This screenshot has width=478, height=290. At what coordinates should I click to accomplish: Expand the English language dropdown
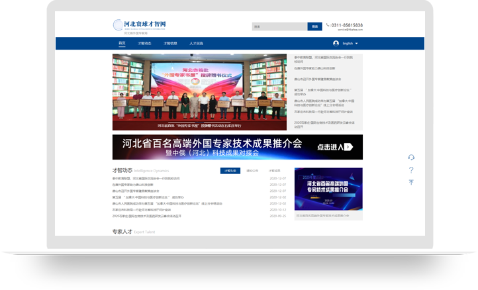pyautogui.click(x=350, y=43)
